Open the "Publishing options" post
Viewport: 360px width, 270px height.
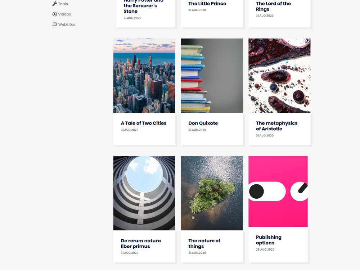pyautogui.click(x=269, y=240)
